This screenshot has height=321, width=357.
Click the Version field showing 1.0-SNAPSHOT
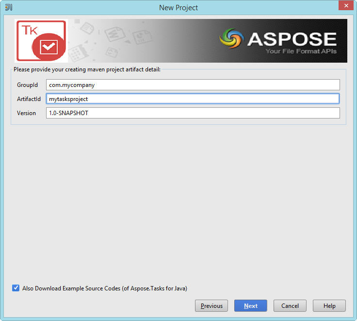193,113
